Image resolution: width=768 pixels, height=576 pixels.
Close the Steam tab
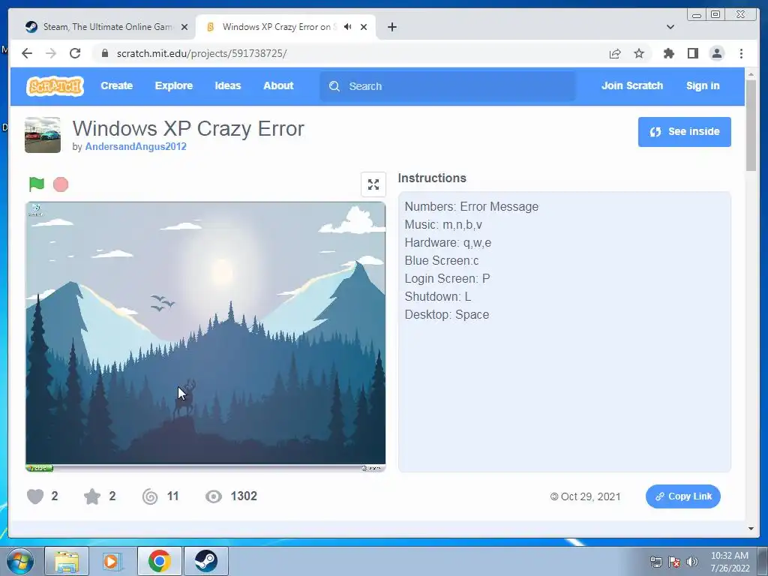pos(184,27)
